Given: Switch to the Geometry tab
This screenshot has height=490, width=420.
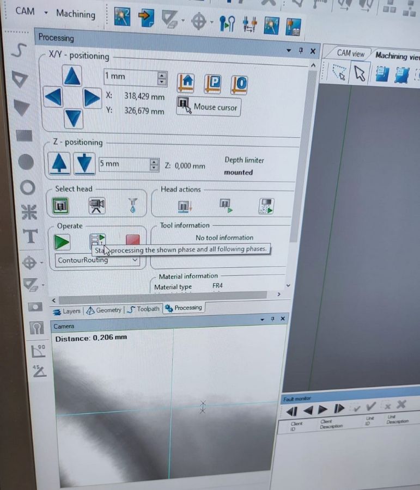Looking at the screenshot, I should [x=104, y=310].
